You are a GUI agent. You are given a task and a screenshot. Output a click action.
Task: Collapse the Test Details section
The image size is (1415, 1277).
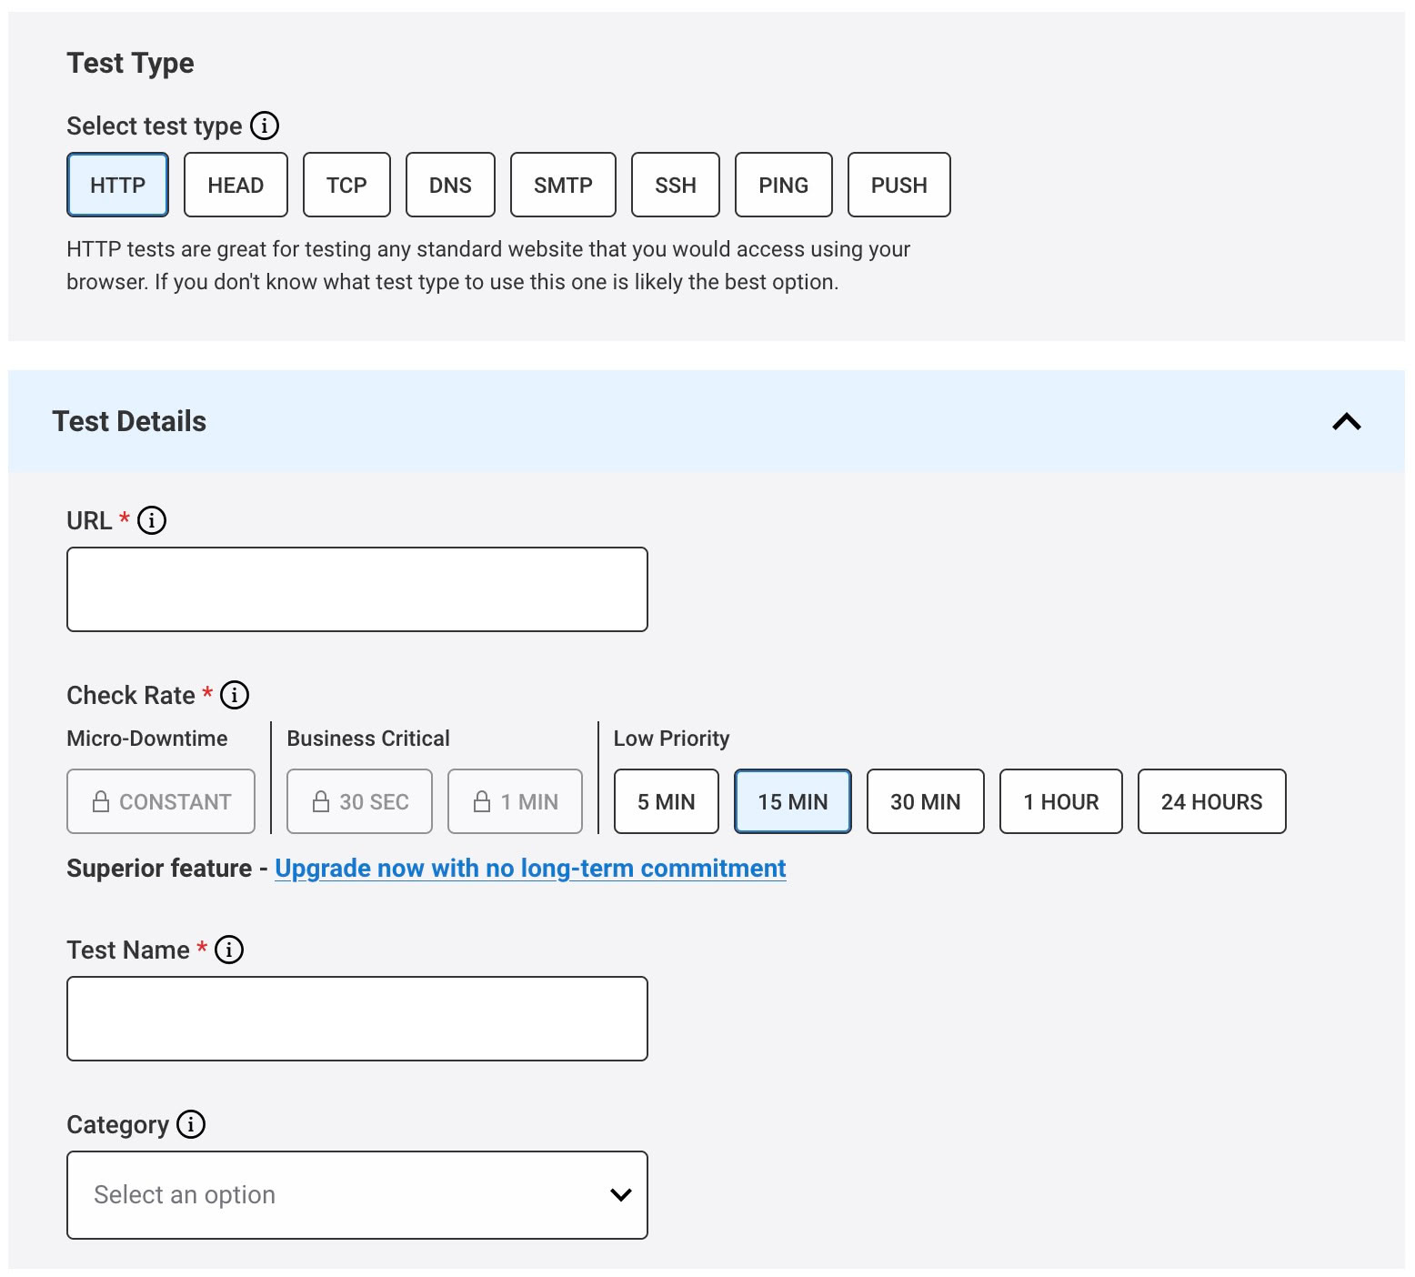pos(1345,421)
